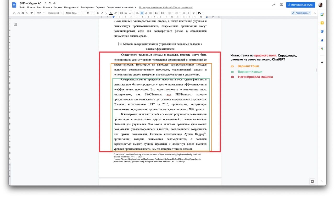Open the Файл menu
Image resolution: width=335 pixels, height=197 pixels.
[x=22, y=8]
